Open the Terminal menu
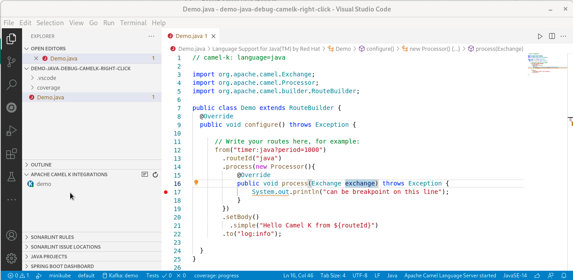Viewport: 573px width, 280px height. click(x=133, y=23)
